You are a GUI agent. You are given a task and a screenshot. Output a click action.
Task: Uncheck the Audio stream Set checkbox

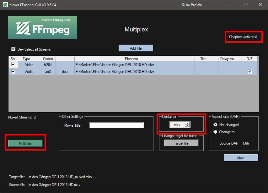[13, 71]
